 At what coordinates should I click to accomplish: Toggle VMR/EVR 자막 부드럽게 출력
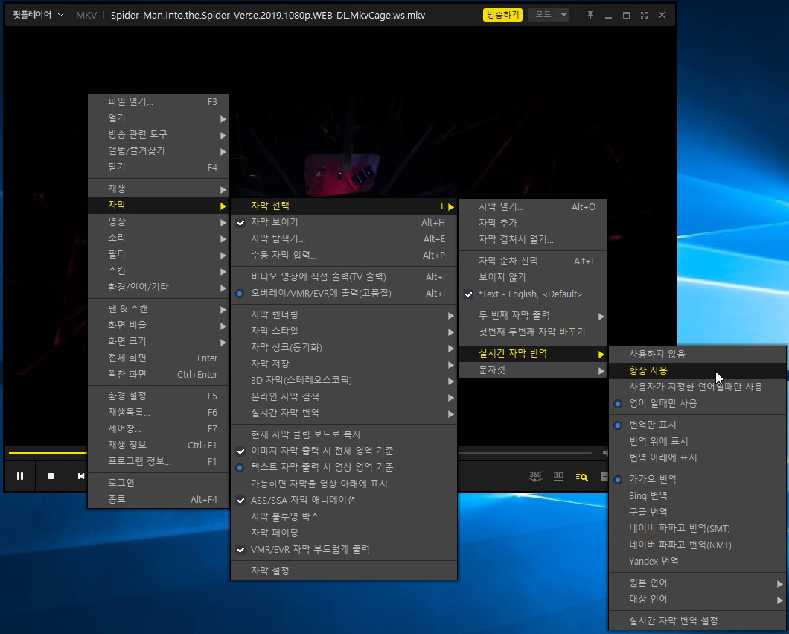344,549
